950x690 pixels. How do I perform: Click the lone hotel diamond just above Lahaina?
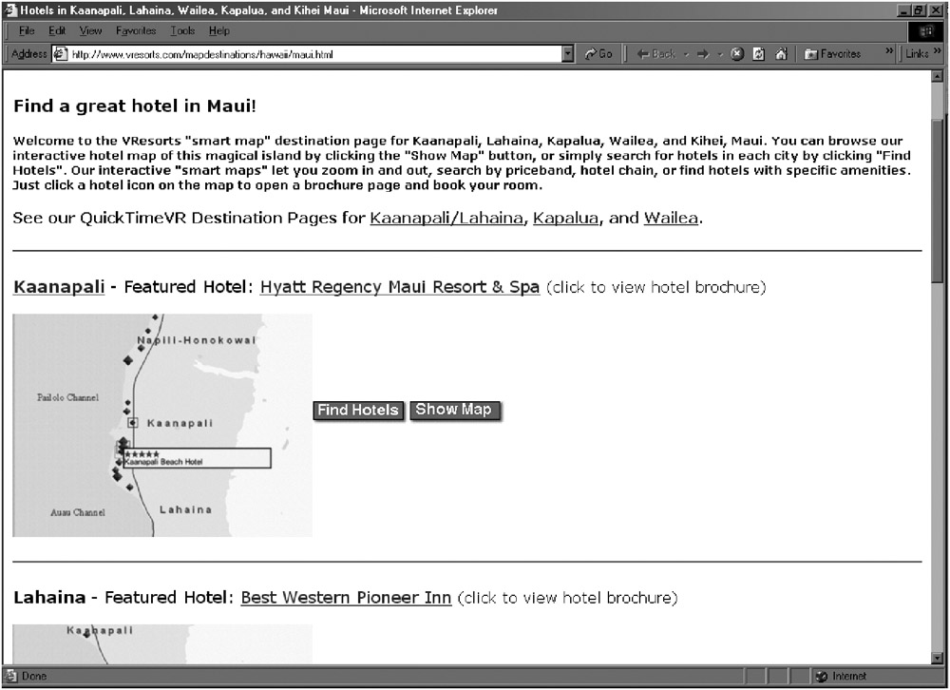coord(129,487)
